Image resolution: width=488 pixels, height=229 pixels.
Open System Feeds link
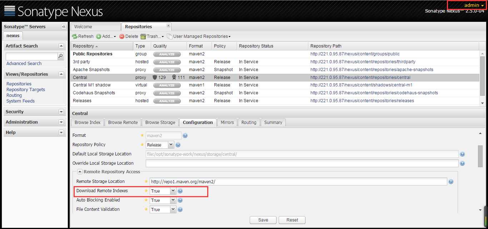point(21,101)
